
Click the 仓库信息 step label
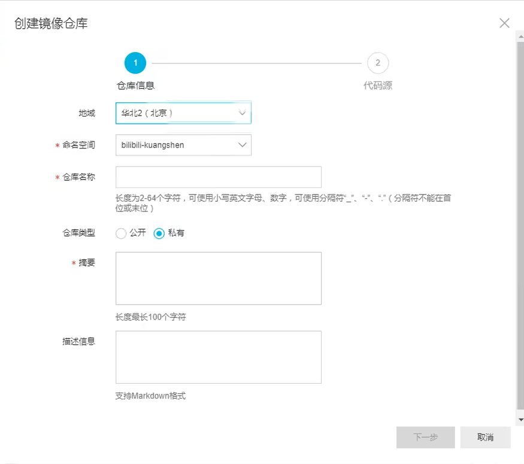pyautogui.click(x=135, y=86)
